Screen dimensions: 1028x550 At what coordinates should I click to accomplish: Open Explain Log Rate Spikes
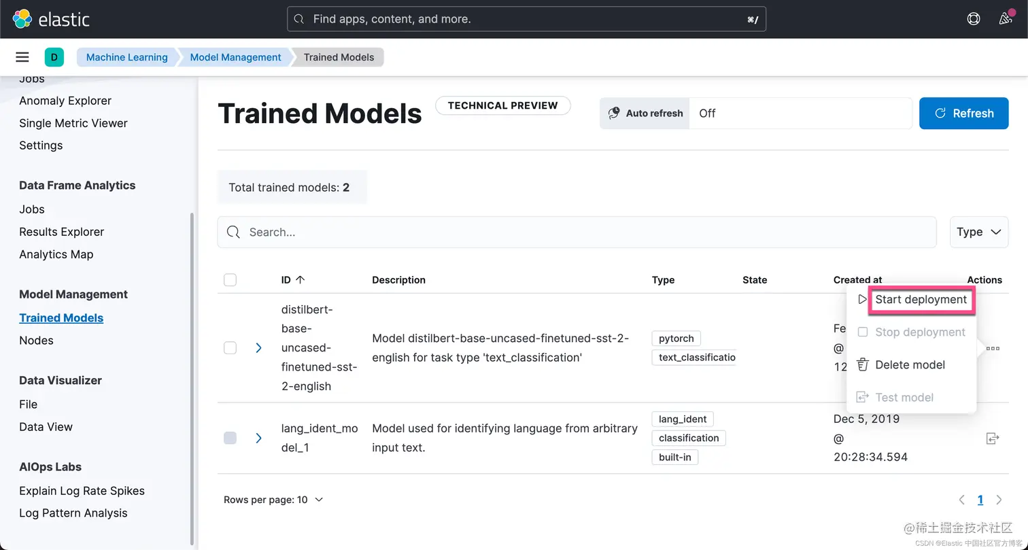click(x=82, y=491)
